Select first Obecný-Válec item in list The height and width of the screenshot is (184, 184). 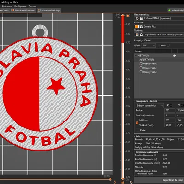click(x=150, y=64)
